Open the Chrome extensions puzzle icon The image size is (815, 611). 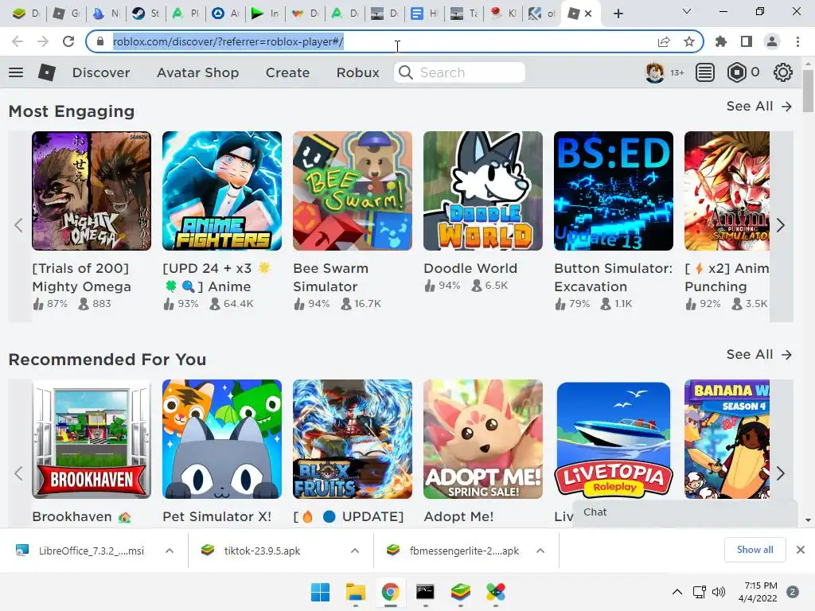click(x=721, y=41)
